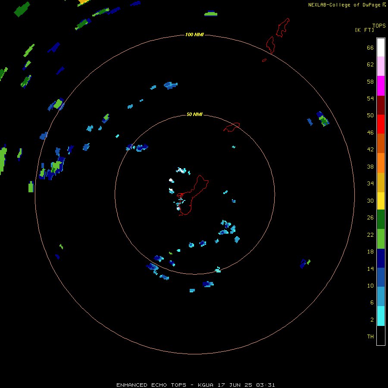Click the 50 NMI range ring label
The height and width of the screenshot is (388, 388).
click(194, 114)
